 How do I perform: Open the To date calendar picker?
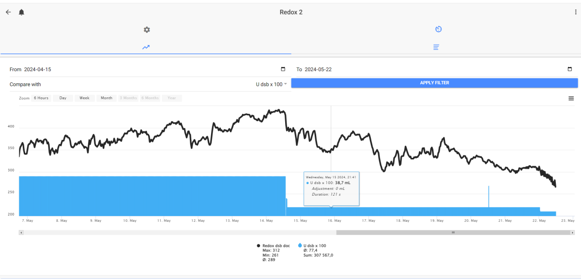pos(569,69)
